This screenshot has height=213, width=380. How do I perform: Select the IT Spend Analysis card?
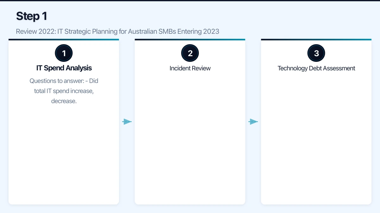64,142
